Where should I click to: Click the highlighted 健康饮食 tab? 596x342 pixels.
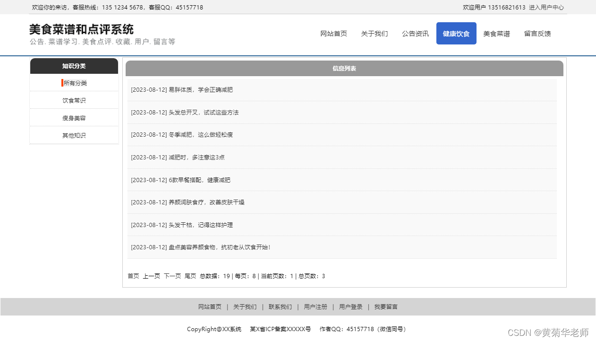[x=456, y=33]
